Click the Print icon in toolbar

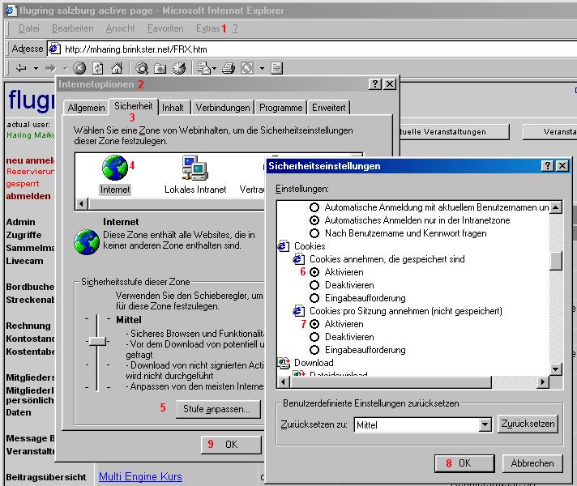click(229, 69)
